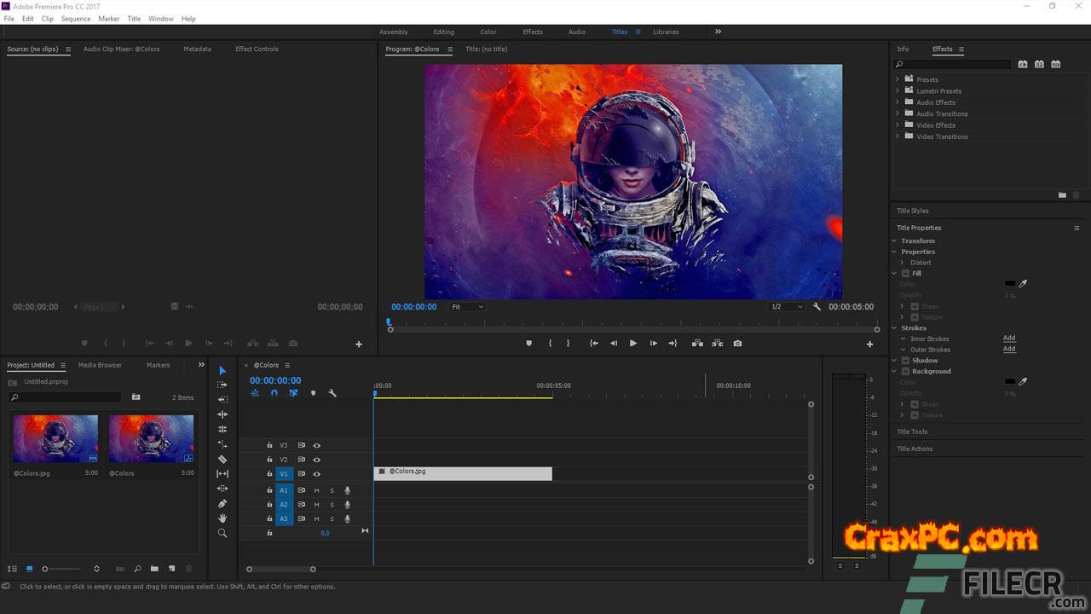Click Add next to Inner Strokes
Screen dimensions: 1091x614
coord(1009,339)
